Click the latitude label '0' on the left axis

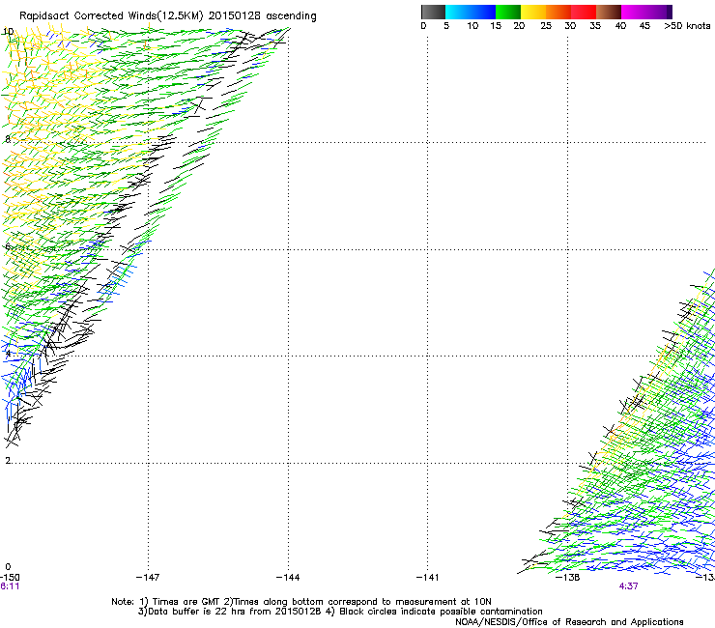[x=8, y=567]
